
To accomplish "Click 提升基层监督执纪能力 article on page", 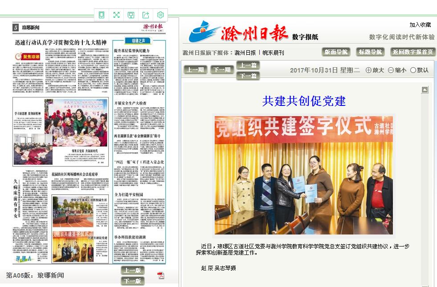I will (x=131, y=51).
